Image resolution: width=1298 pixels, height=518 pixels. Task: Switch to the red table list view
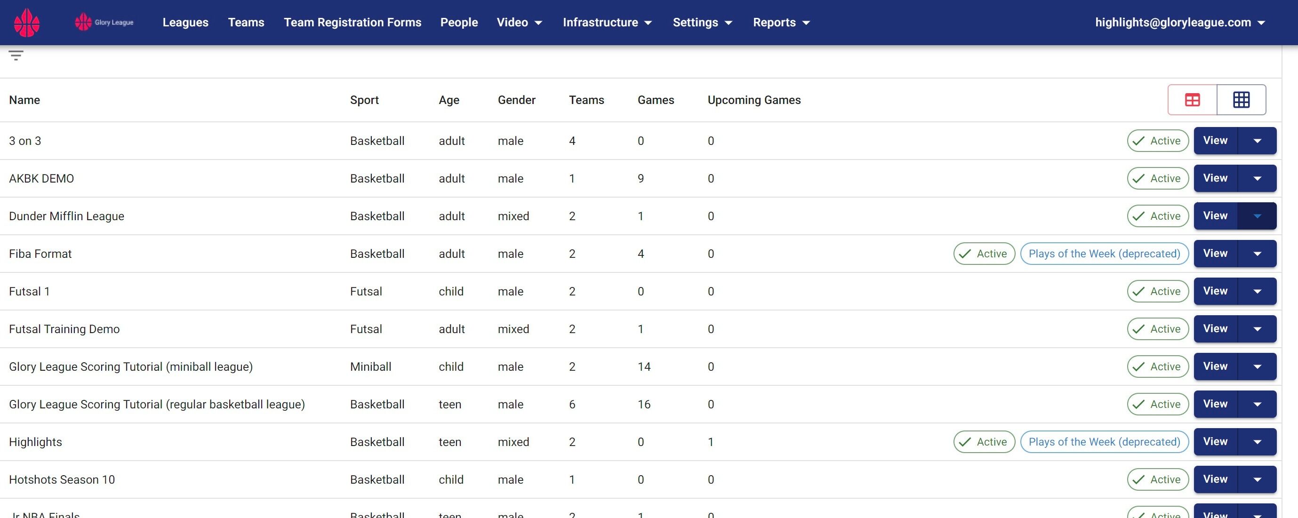pyautogui.click(x=1192, y=100)
